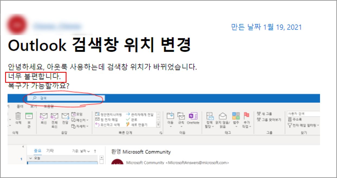Click the sort direction up arrow
The height and width of the screenshot is (178, 337).
(x=95, y=151)
